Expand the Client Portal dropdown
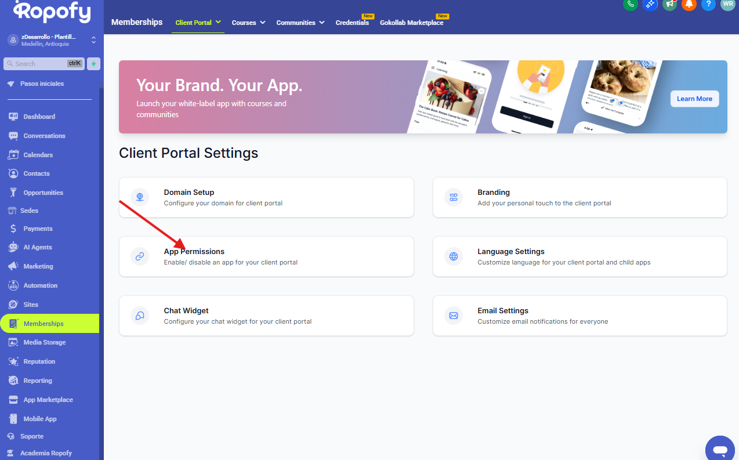Screen dimensions: 739x460 [198, 23]
